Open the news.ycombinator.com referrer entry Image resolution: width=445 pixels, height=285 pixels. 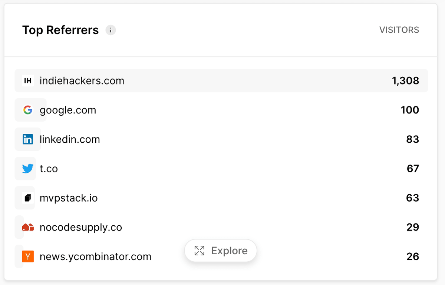coord(95,256)
